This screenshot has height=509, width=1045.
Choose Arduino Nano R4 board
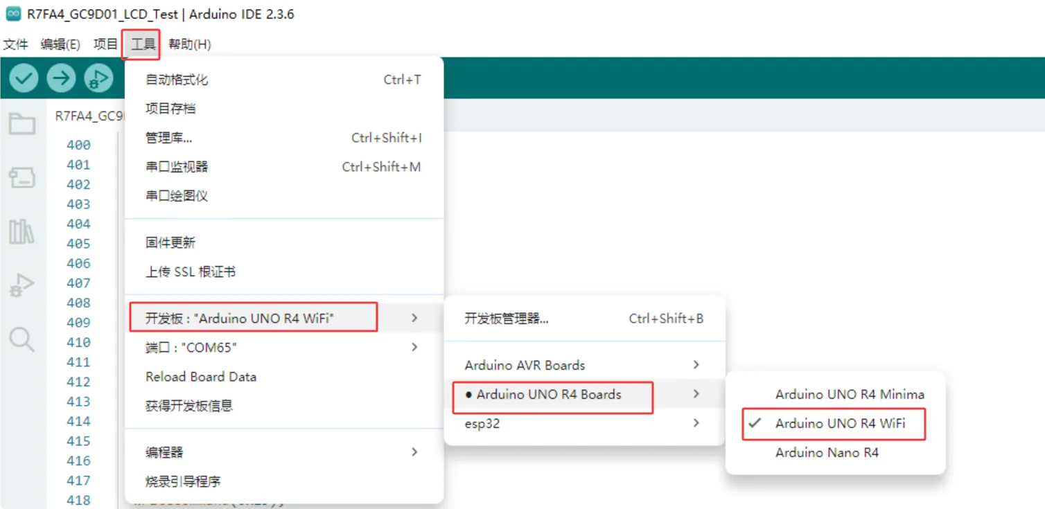(x=835, y=452)
